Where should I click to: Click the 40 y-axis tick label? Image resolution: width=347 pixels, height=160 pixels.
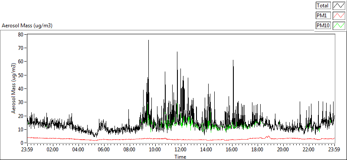pos(21,89)
